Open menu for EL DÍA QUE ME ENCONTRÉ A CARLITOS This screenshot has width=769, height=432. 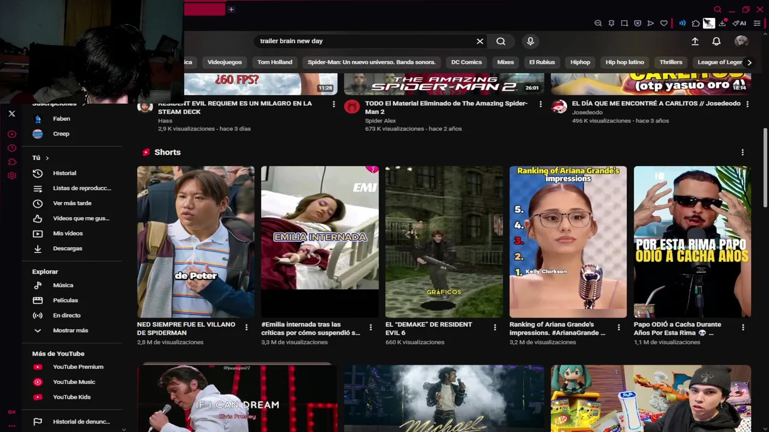point(747,104)
